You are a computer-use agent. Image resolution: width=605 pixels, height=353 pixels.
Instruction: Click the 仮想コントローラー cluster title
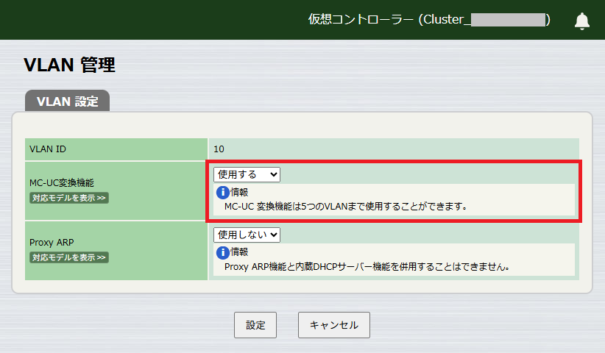click(x=429, y=19)
